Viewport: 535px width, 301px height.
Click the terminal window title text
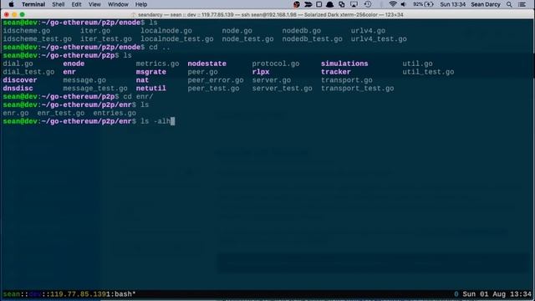pyautogui.click(x=270, y=15)
